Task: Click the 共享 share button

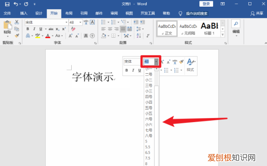Action: pyautogui.click(x=257, y=13)
